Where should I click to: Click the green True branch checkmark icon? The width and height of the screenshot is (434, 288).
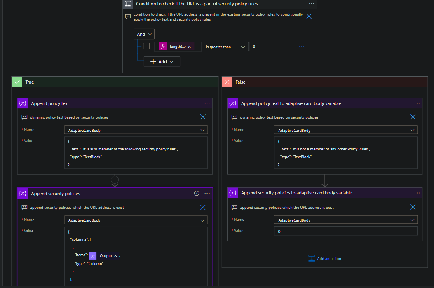pos(17,82)
